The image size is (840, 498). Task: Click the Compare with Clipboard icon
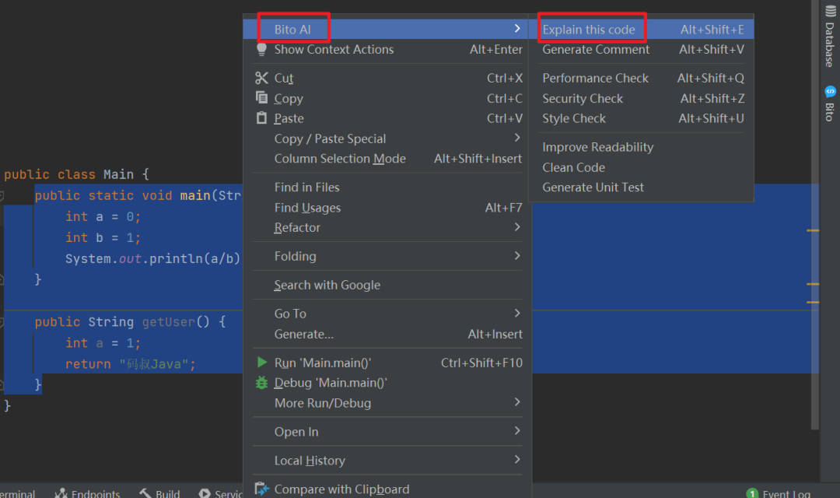[261, 489]
